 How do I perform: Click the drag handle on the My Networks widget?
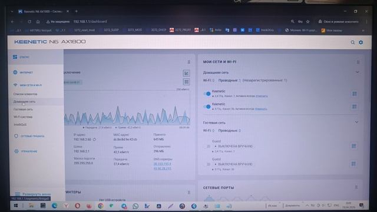pyautogui.click(x=358, y=62)
